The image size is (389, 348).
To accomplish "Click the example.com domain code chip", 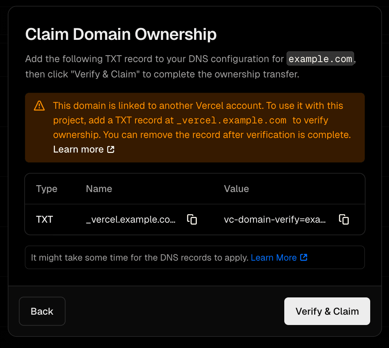I will (320, 59).
